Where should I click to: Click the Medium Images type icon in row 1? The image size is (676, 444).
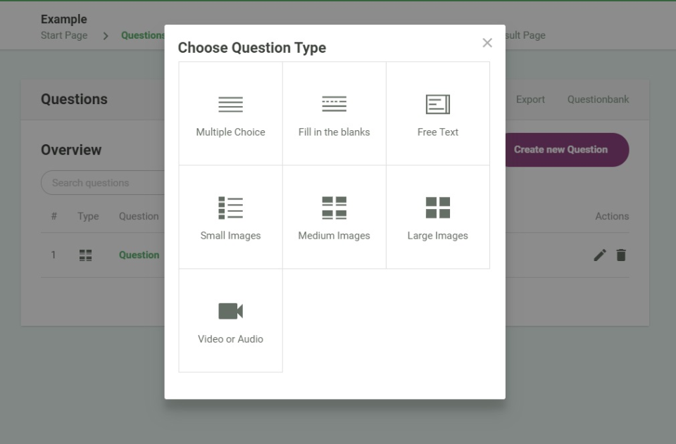[86, 255]
